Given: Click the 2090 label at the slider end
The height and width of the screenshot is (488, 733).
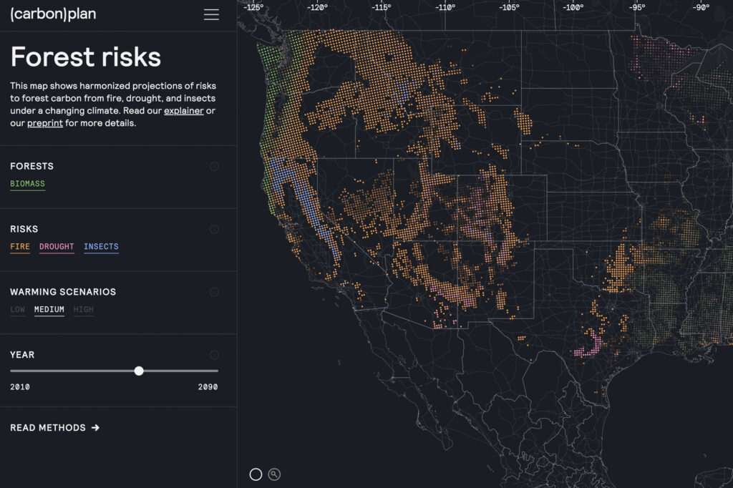Looking at the screenshot, I should 207,386.
